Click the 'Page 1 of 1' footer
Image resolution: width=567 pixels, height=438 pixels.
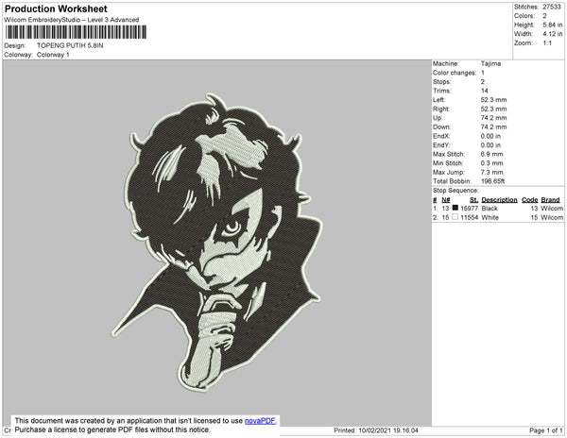pos(546,430)
